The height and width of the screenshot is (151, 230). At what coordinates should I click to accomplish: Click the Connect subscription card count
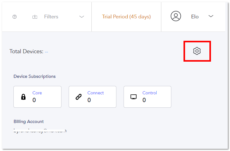(x=89, y=100)
